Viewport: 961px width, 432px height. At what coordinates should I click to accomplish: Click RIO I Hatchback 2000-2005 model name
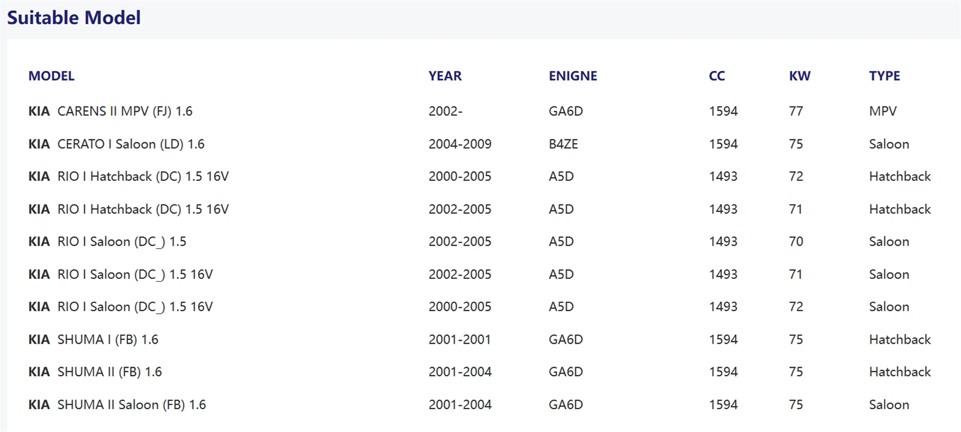click(129, 177)
